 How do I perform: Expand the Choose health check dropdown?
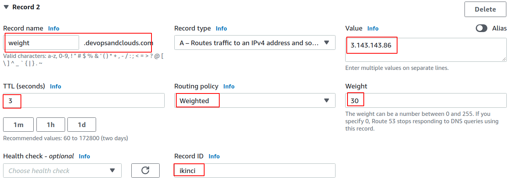(62, 170)
